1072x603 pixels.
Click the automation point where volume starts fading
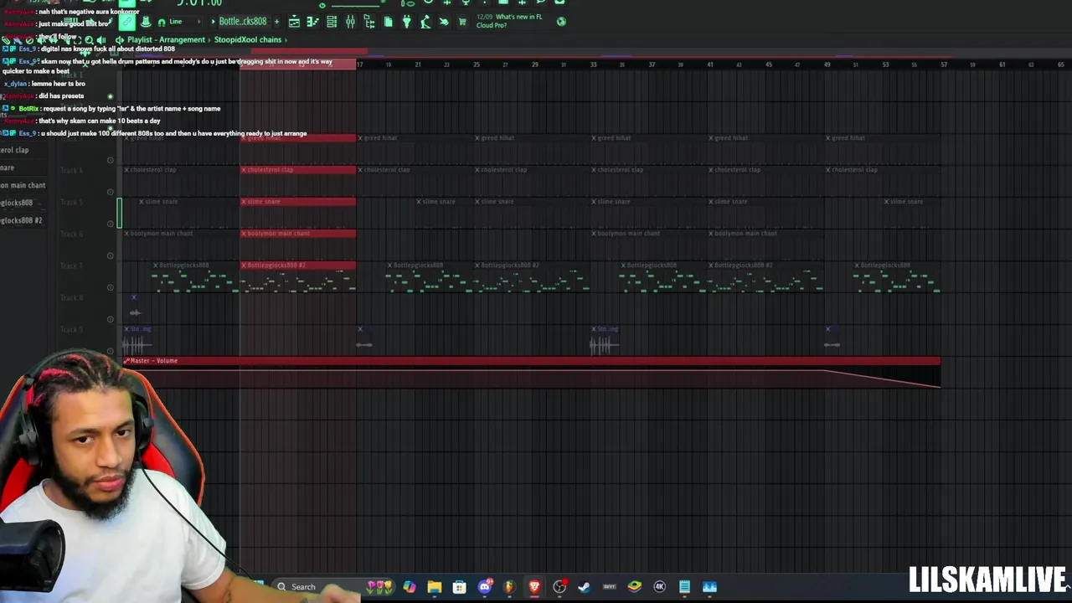[x=824, y=369]
